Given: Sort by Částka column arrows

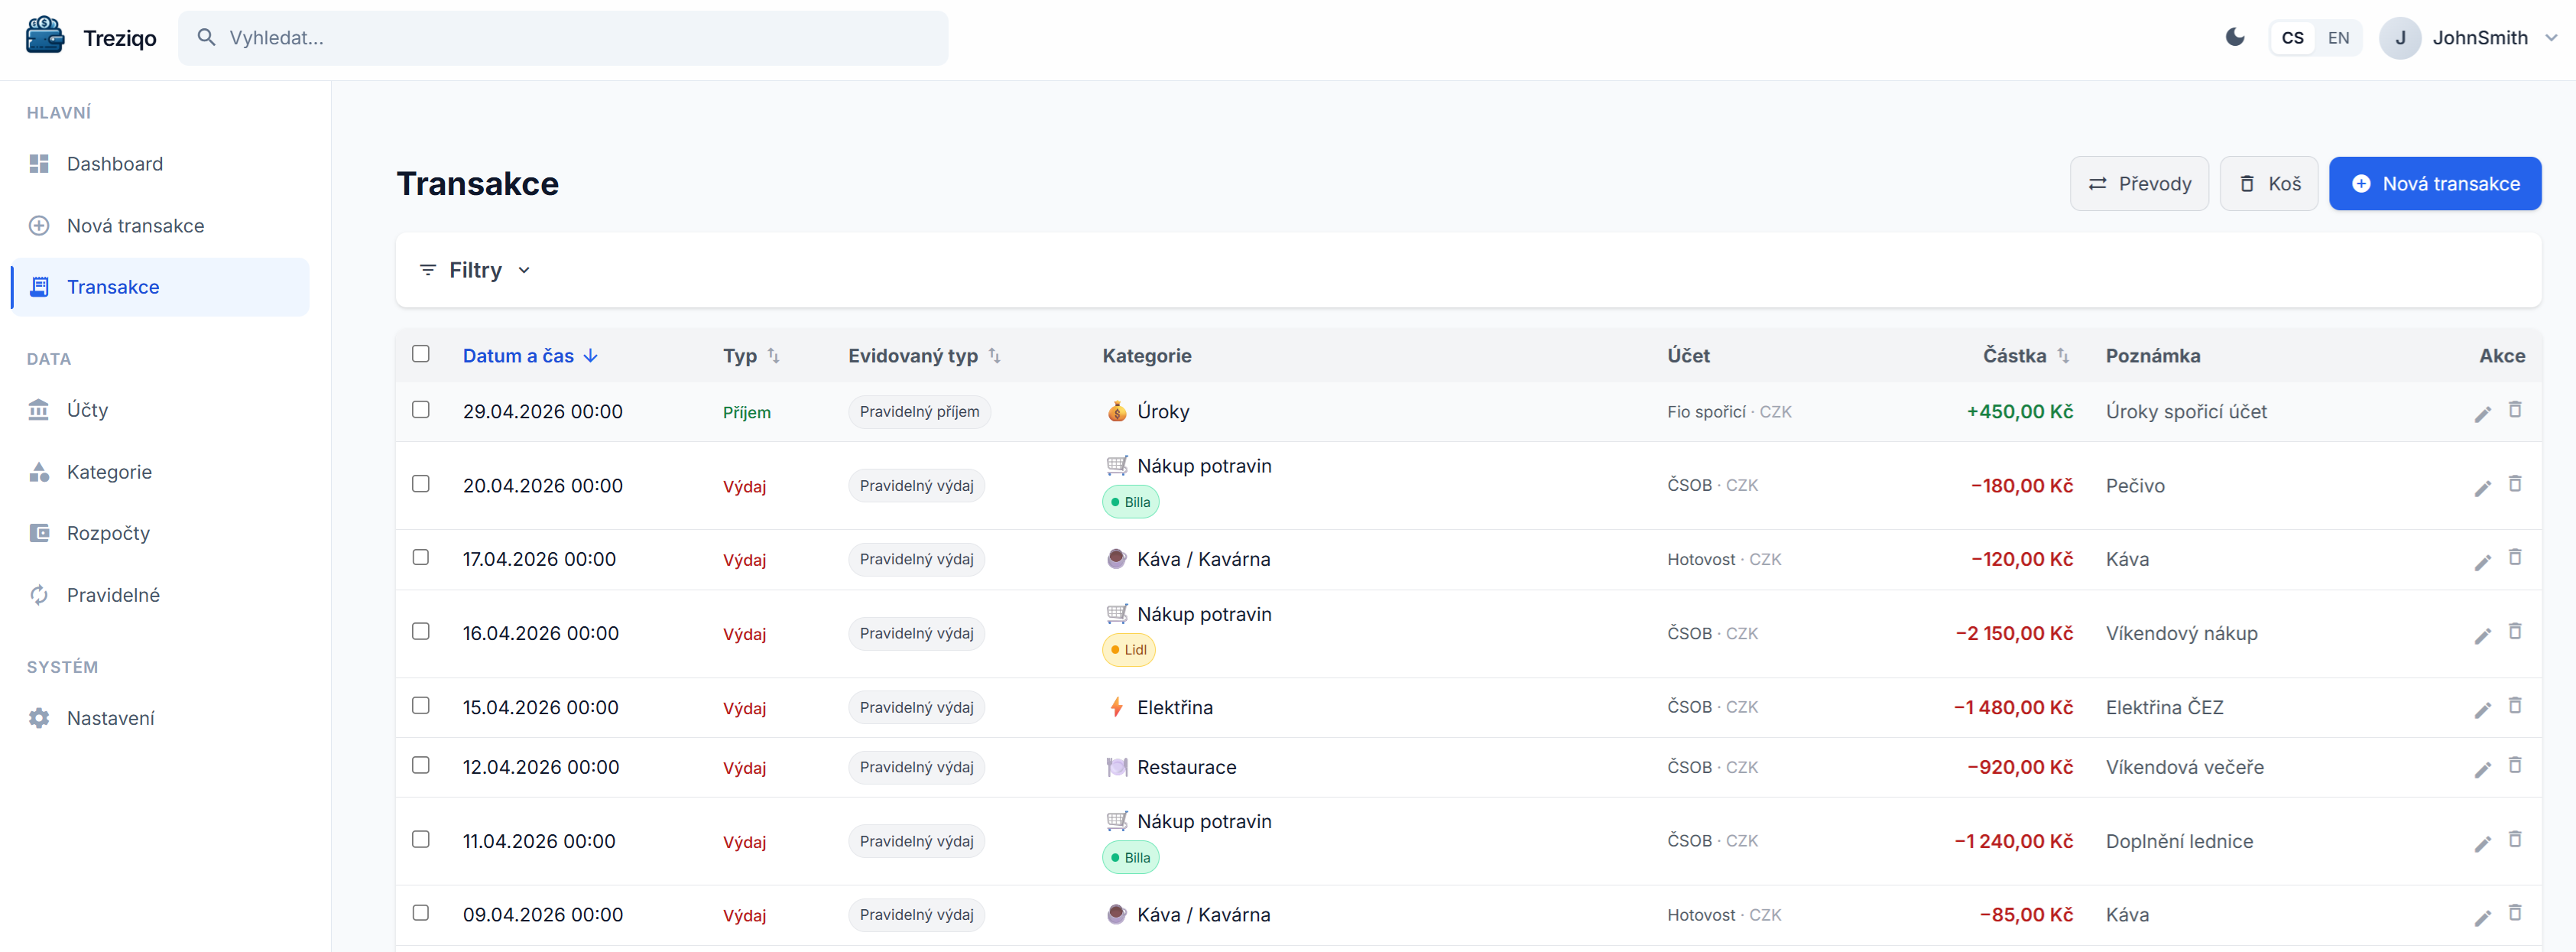Looking at the screenshot, I should [2062, 356].
